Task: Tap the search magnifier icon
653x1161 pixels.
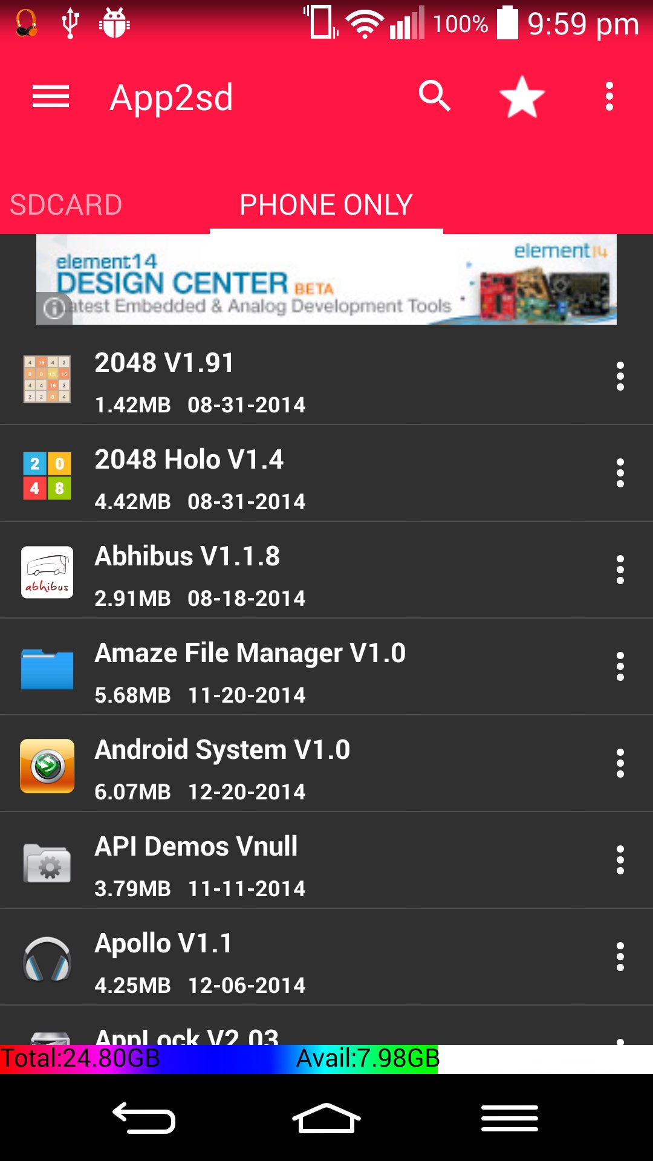Action: (435, 96)
